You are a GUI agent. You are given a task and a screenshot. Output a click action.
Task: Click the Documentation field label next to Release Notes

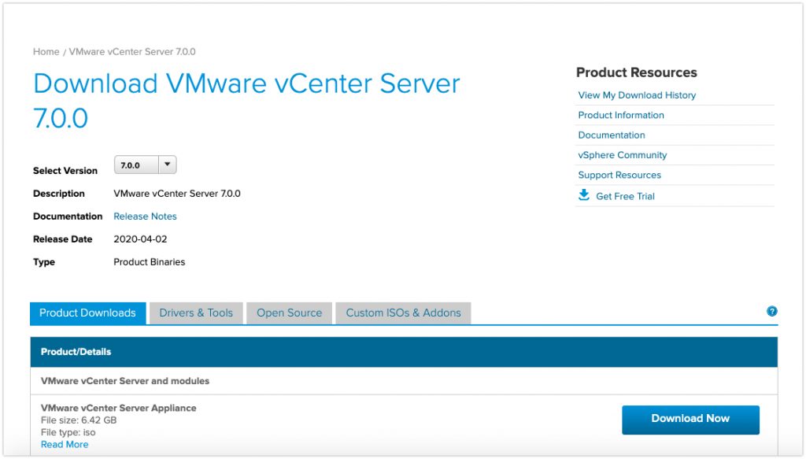[x=68, y=217]
